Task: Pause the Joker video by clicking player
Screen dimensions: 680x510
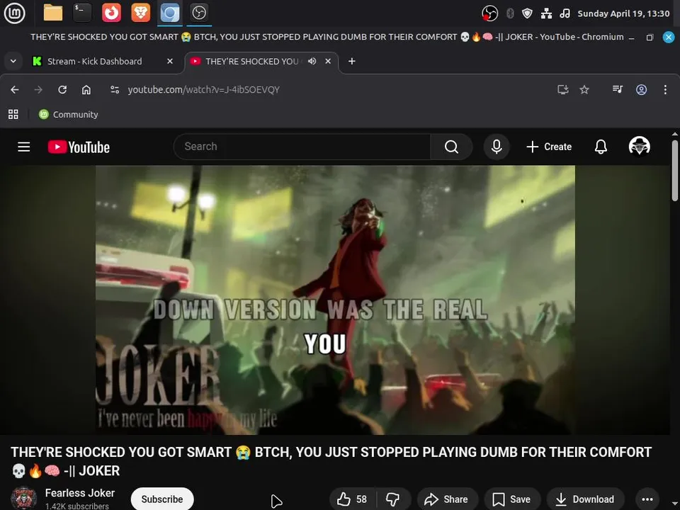Action: 335,299
